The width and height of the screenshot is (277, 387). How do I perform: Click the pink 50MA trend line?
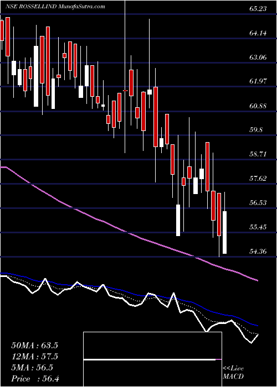click(129, 233)
